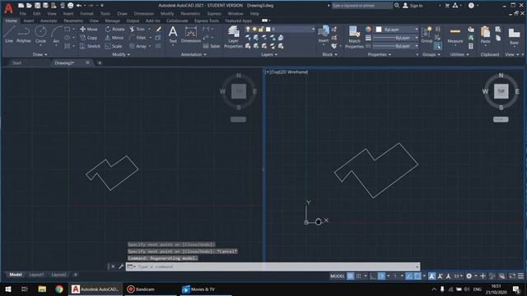
Task: Switch to the Start file tab
Action: pyautogui.click(x=16, y=62)
